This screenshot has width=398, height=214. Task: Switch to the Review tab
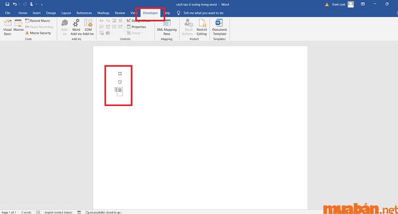(x=120, y=13)
